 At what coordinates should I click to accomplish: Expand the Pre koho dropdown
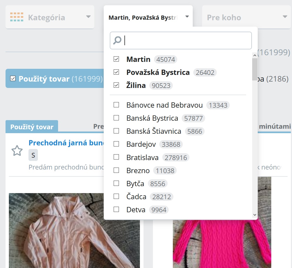[x=247, y=17]
